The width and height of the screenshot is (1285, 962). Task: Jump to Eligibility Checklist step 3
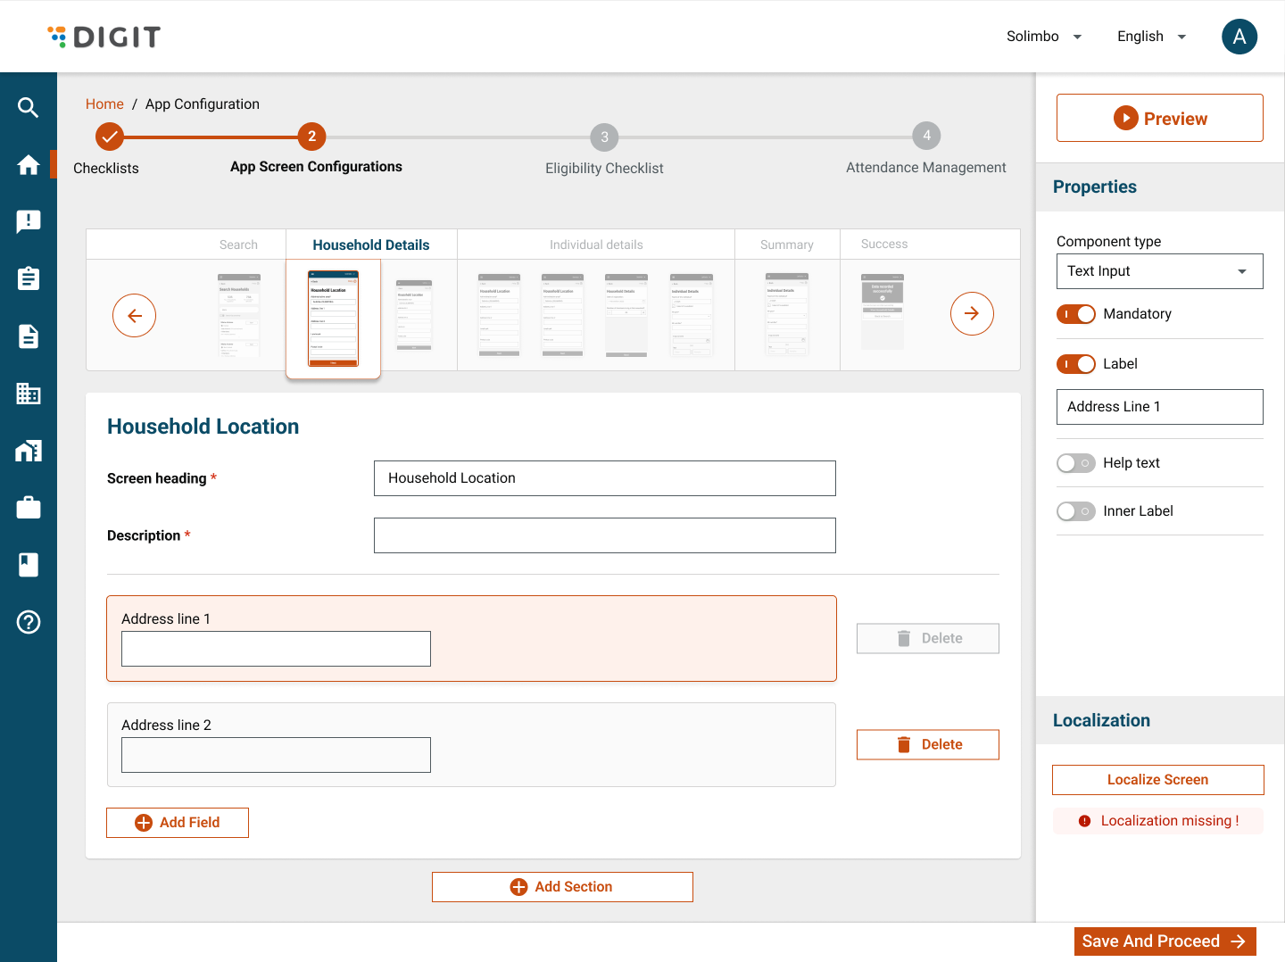tap(604, 137)
